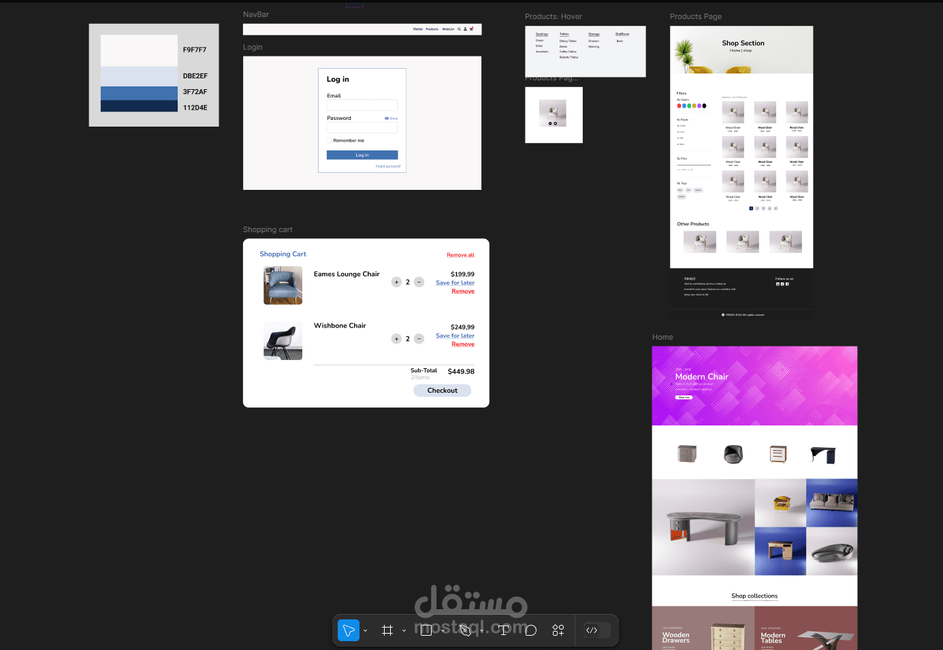
Task: Open the Actions/resources tool
Action: point(558,630)
